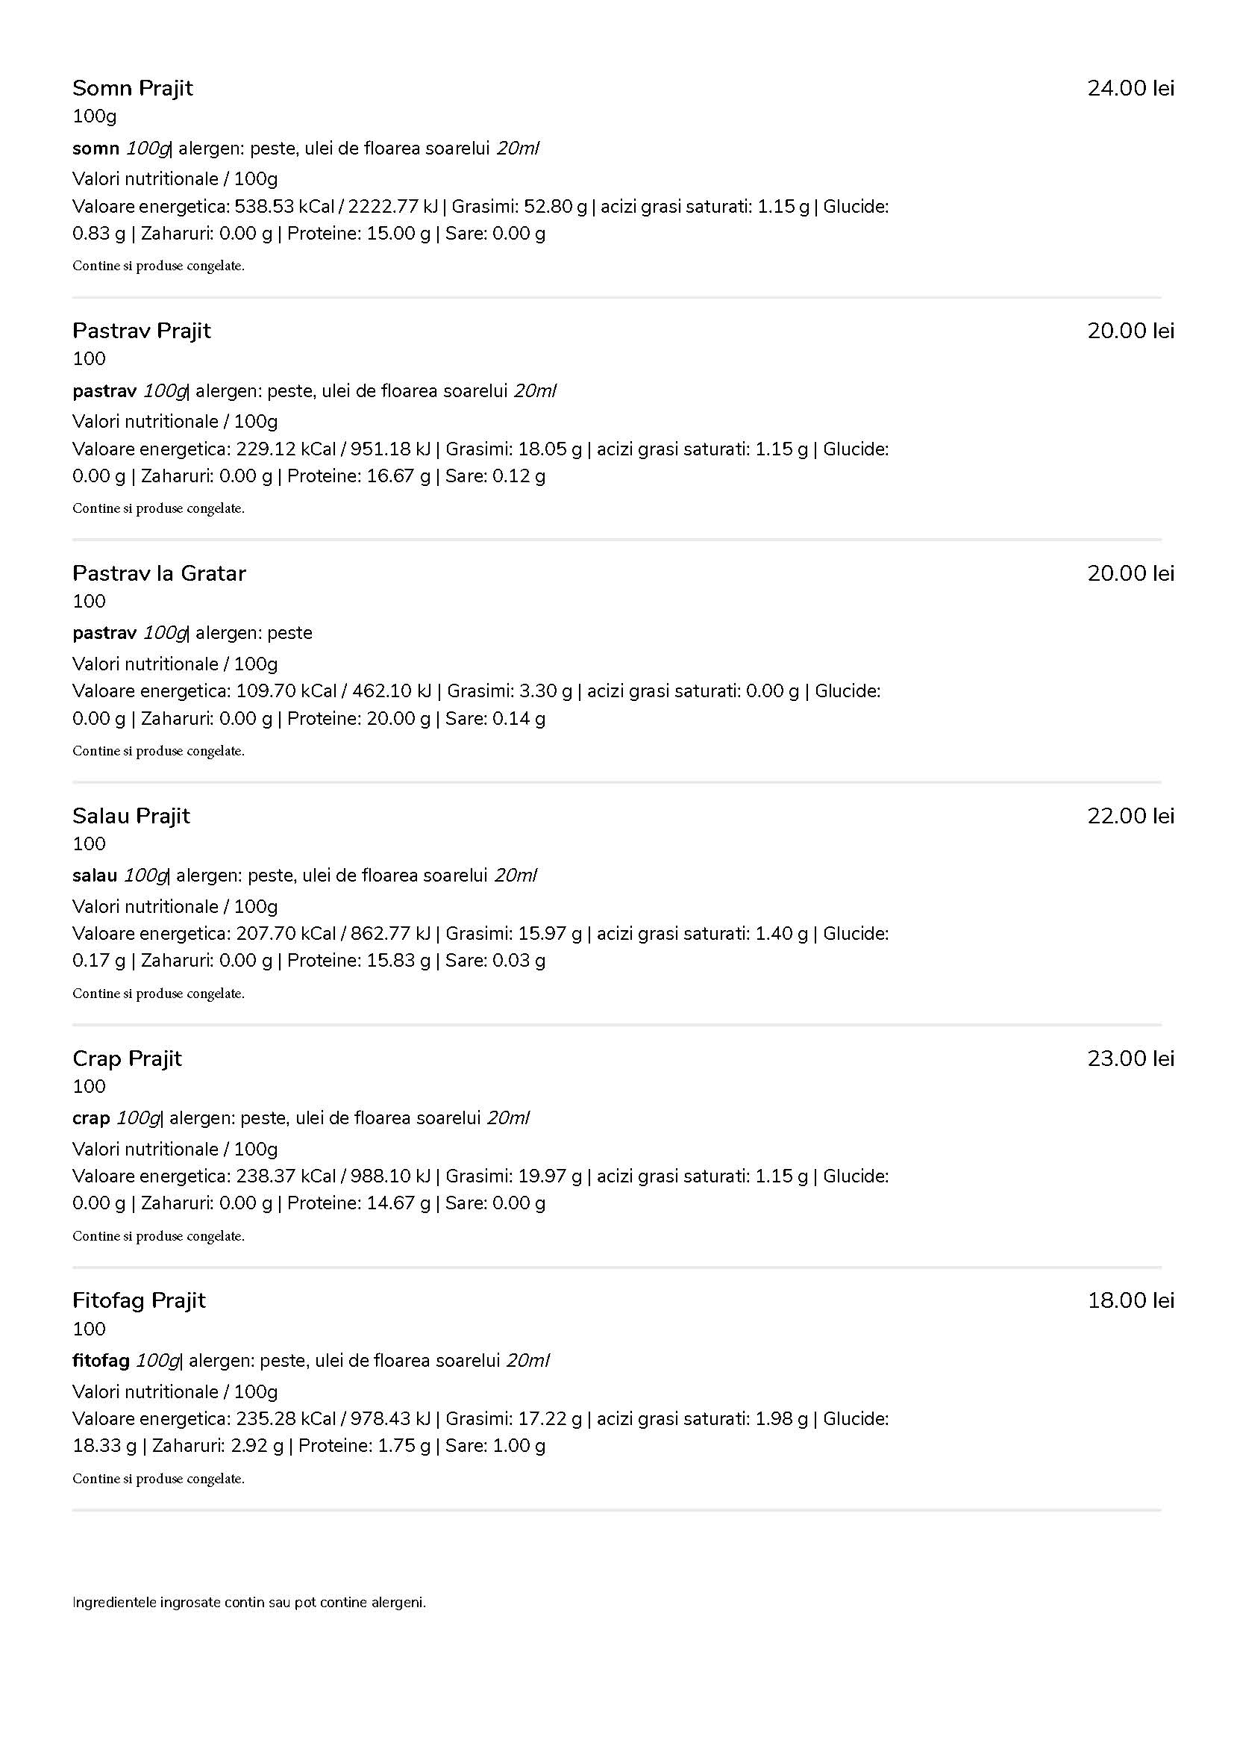The width and height of the screenshot is (1234, 1746).
Task: Click the 538.53 kCal energy value line
Action: pyautogui.click(x=480, y=219)
